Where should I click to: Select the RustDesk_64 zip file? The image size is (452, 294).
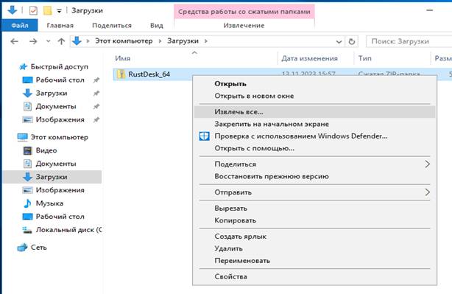tap(149, 74)
